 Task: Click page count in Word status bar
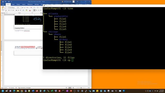tap(4, 88)
